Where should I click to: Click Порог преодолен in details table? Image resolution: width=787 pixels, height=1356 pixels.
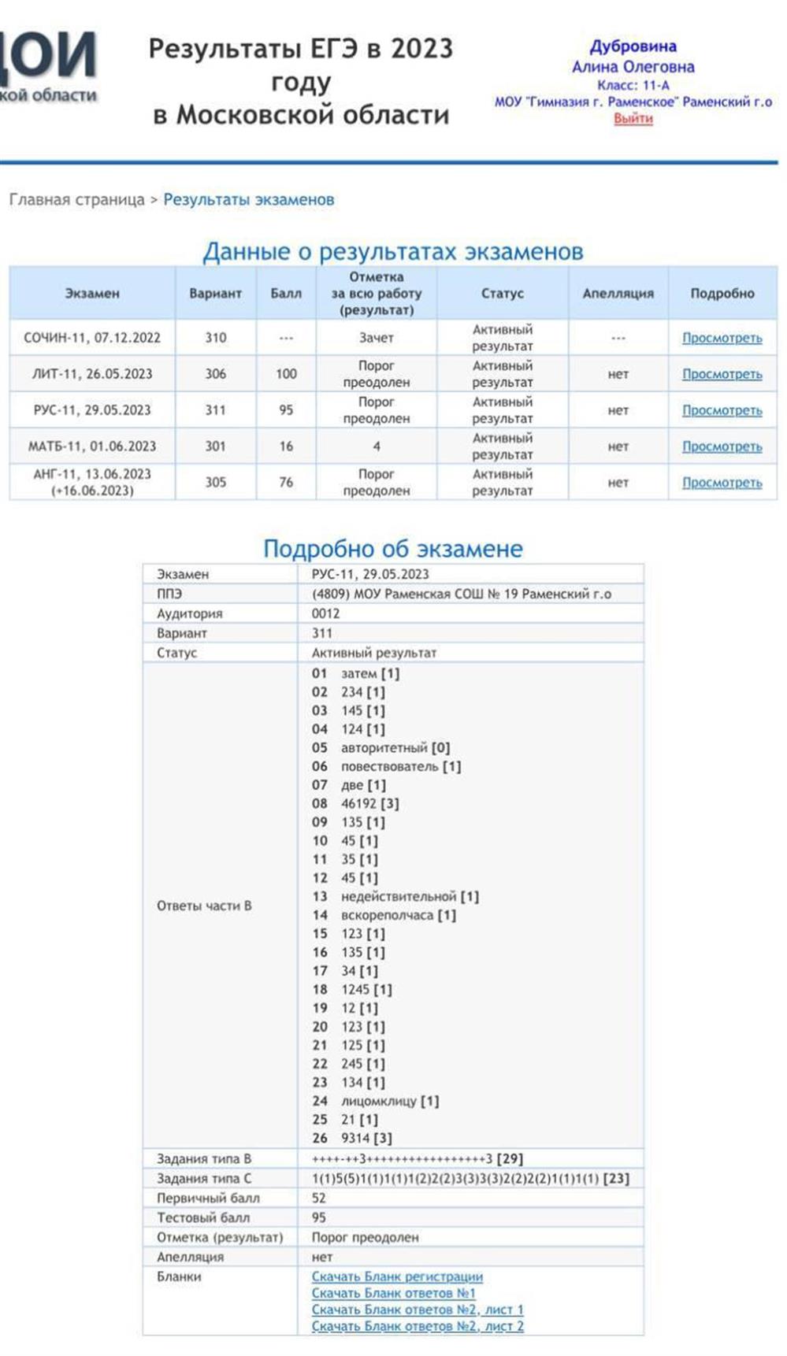point(365,1237)
